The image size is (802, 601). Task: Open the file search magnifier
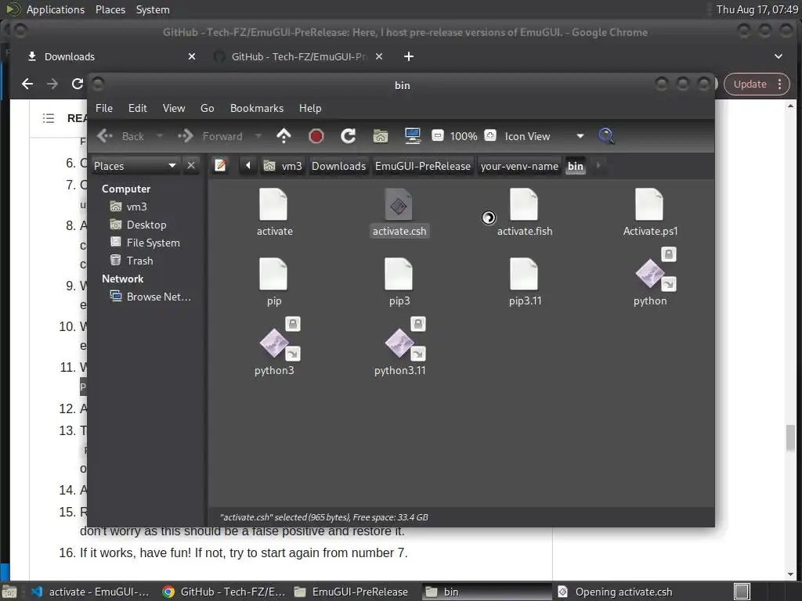[x=606, y=136]
